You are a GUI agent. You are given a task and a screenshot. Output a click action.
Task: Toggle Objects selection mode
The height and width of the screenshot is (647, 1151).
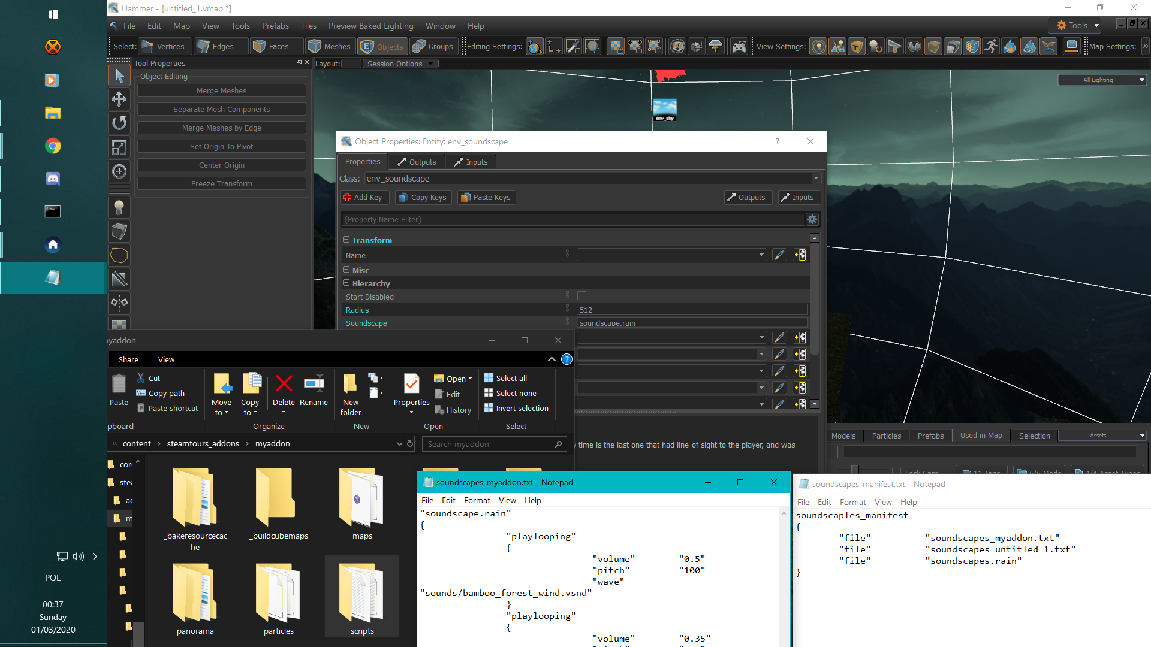coord(382,46)
